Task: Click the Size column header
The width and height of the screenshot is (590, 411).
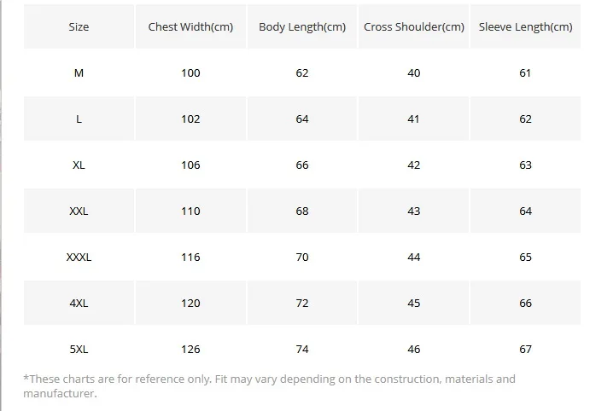Action: 79,27
